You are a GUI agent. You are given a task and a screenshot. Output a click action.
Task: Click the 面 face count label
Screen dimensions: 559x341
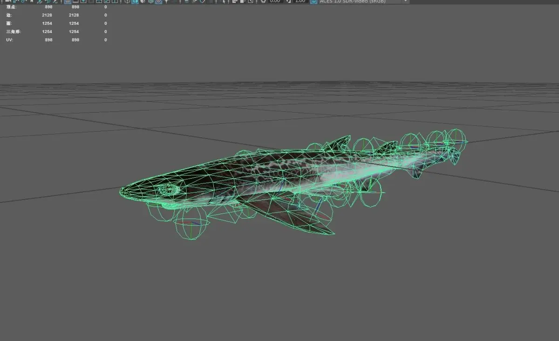pyautogui.click(x=8, y=23)
